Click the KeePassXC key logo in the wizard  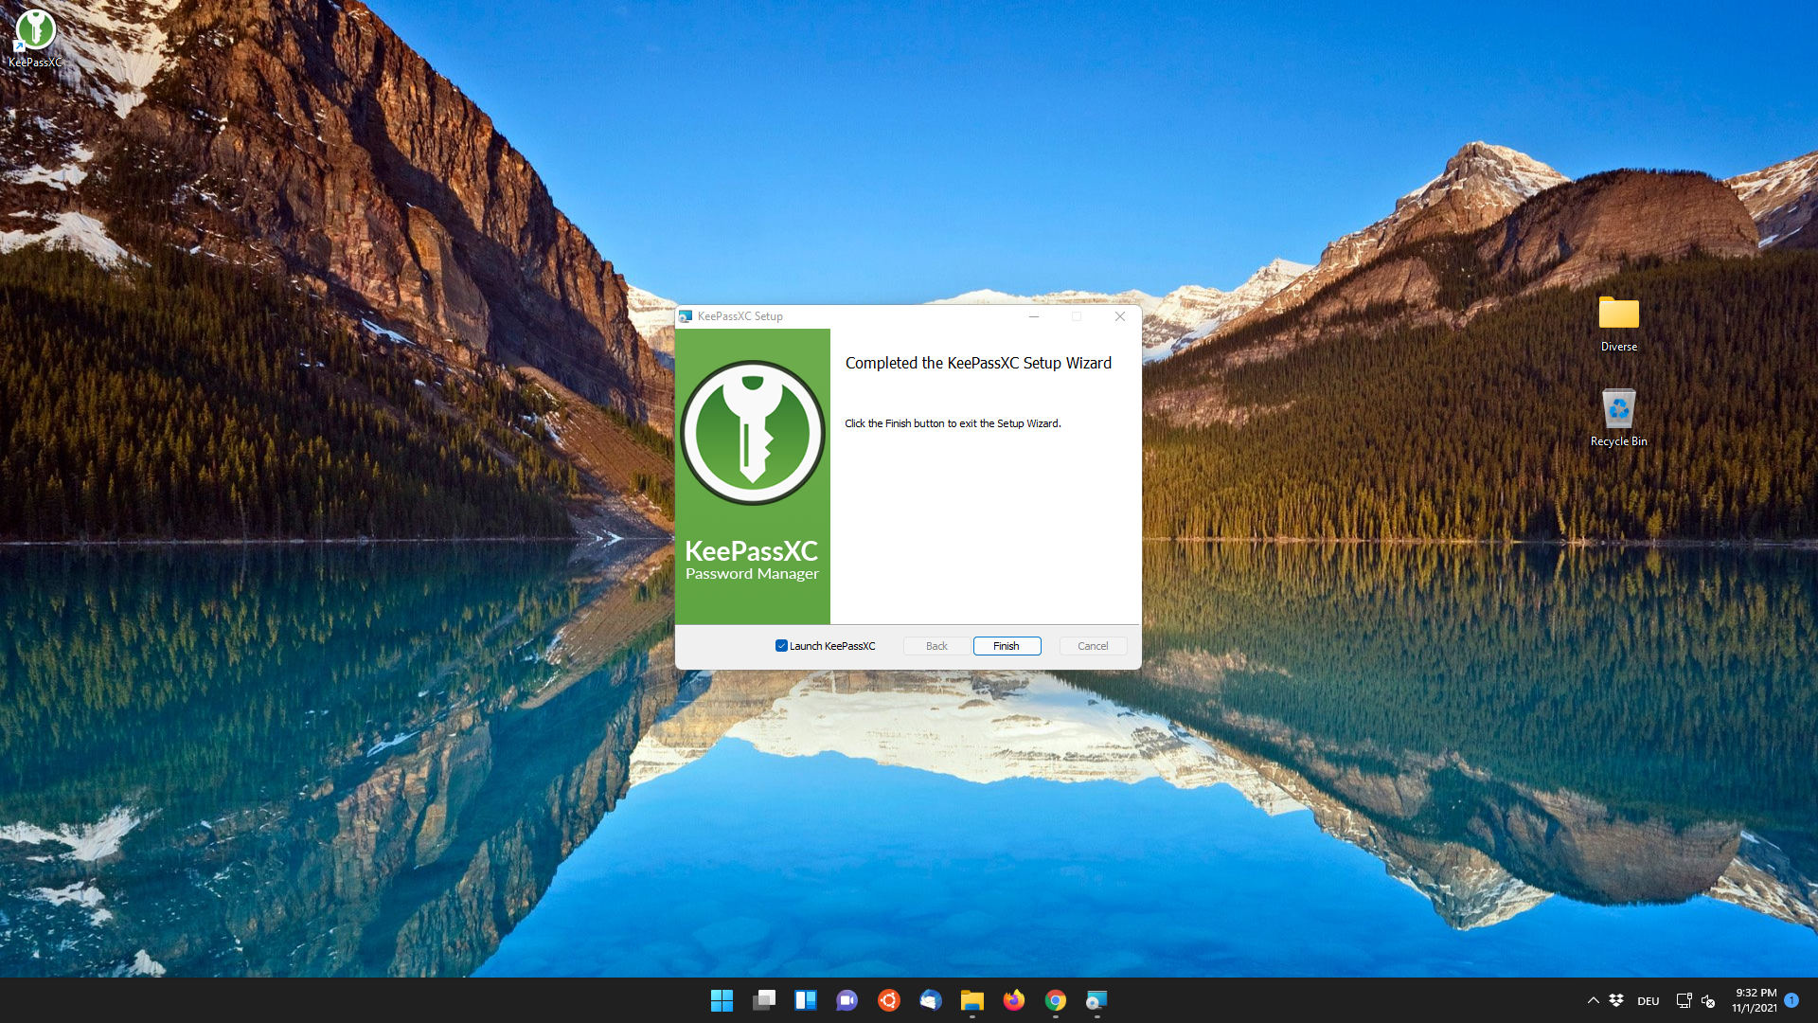coord(753,433)
